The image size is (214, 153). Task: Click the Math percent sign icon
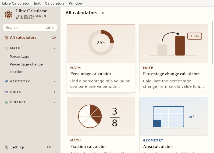[x=6, y=48]
